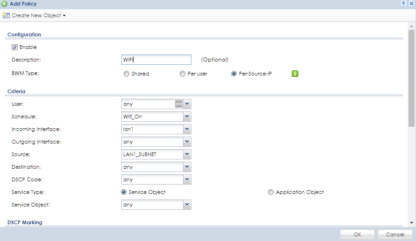
Task: Click the OK button
Action: [x=357, y=234]
